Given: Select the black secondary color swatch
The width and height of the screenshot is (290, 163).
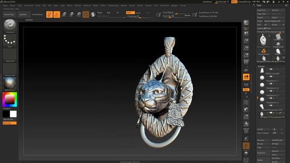Looking at the screenshot, I should (6, 114).
